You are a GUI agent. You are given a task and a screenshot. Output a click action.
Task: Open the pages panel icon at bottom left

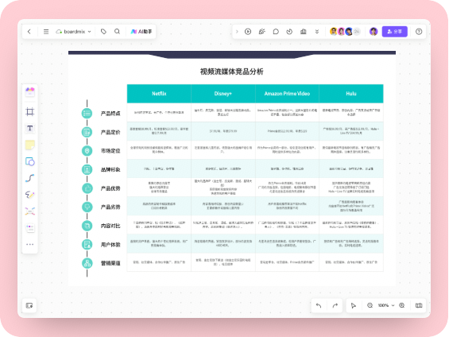coord(29,305)
